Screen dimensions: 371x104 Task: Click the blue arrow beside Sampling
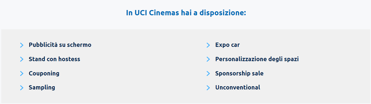tap(22, 88)
